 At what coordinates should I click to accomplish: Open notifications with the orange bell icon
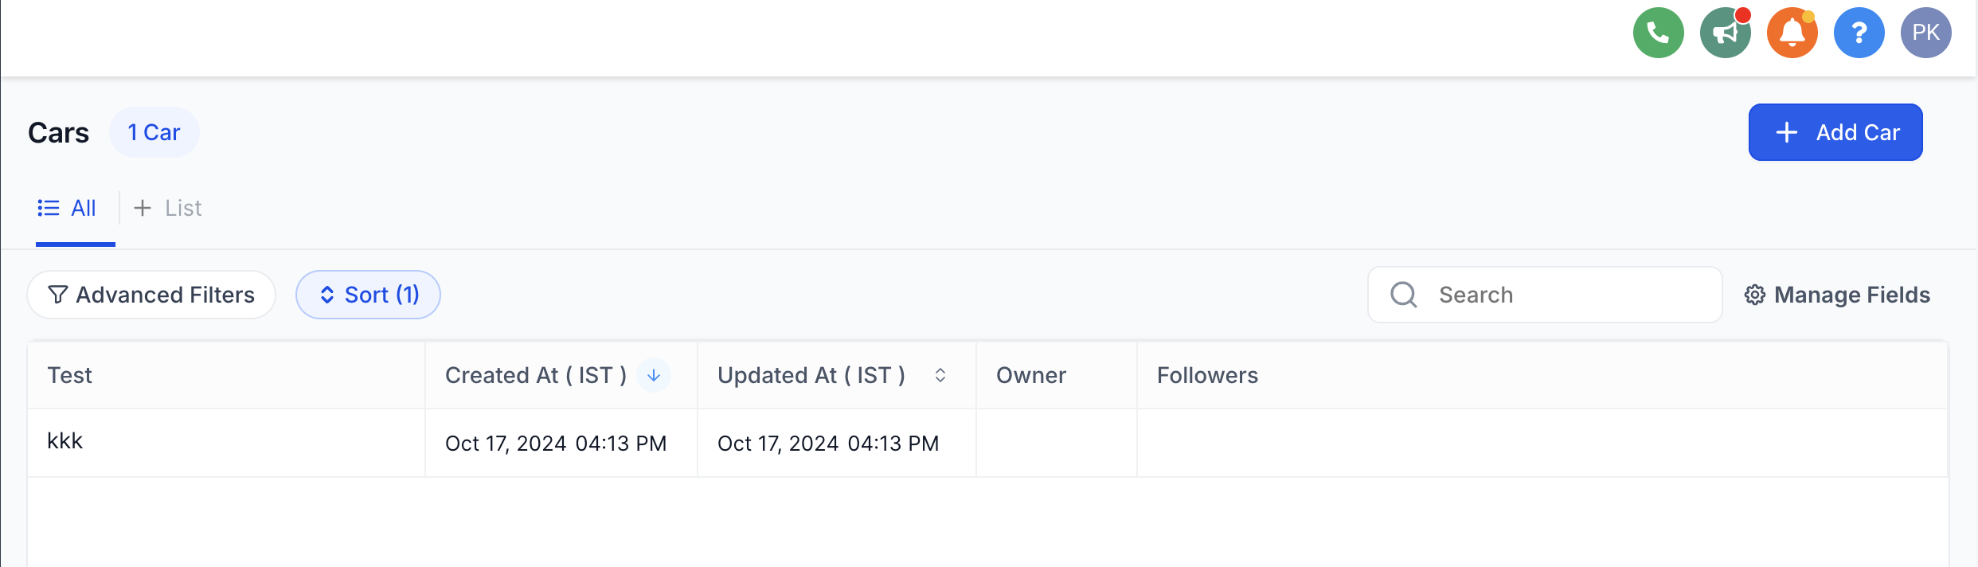(1792, 33)
